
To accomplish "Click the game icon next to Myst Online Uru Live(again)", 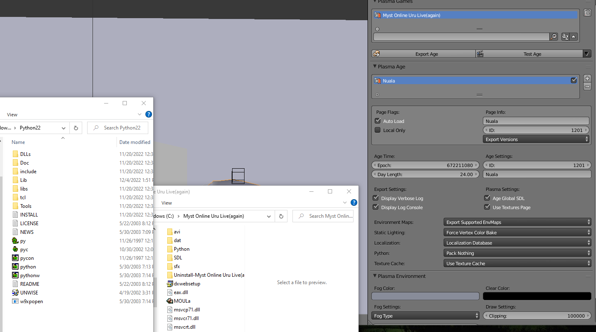I will pos(378,15).
